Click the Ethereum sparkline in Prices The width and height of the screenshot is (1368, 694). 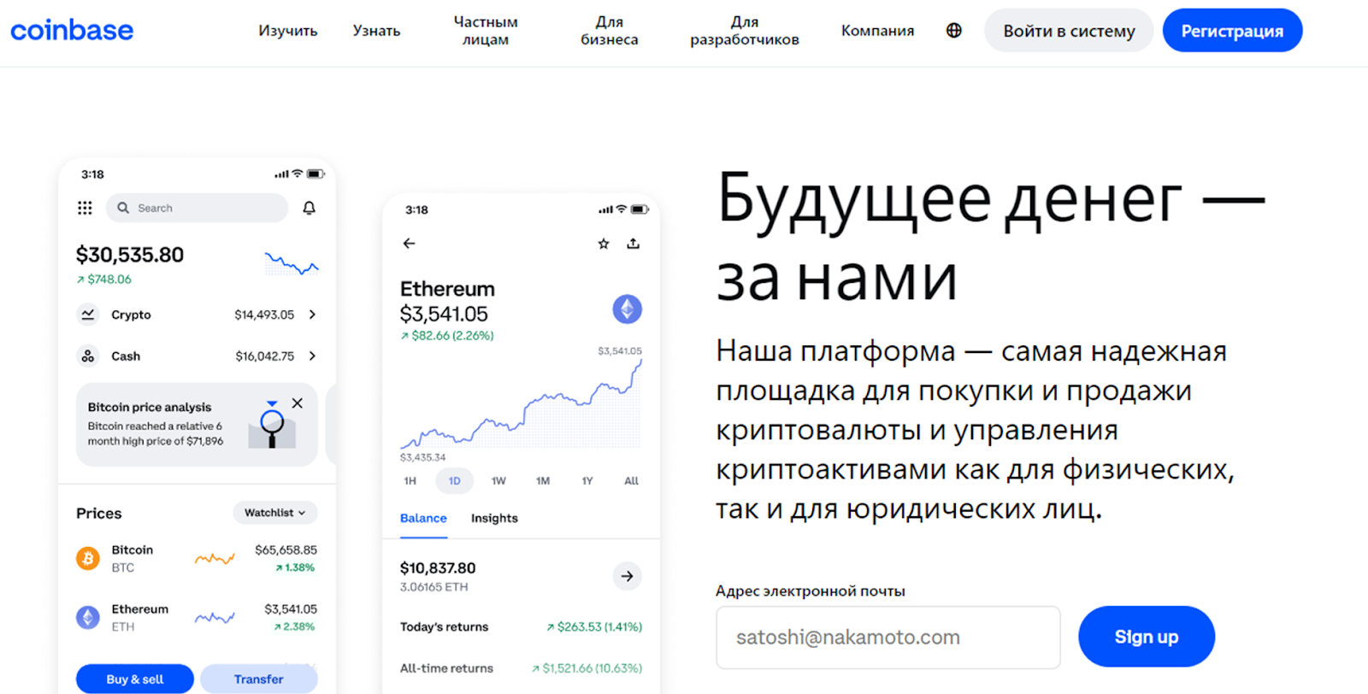pyautogui.click(x=215, y=617)
